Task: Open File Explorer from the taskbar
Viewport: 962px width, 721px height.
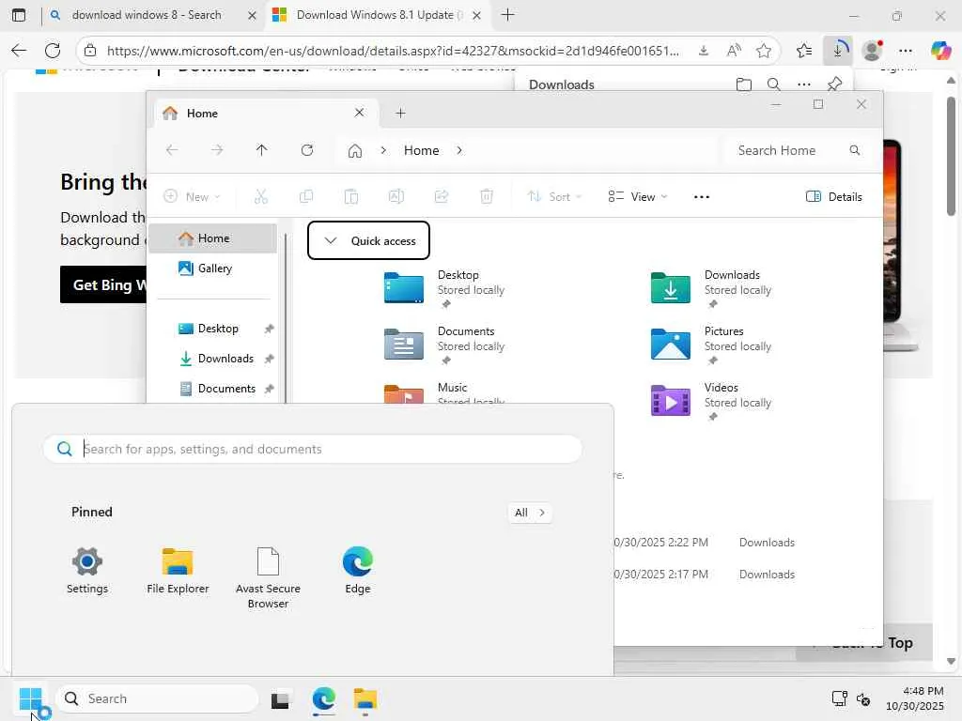Action: coord(365,698)
